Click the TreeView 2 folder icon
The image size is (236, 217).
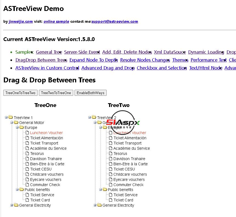pyautogui.click(x=94, y=117)
